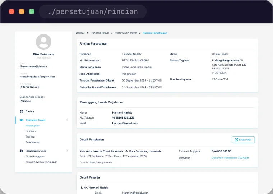273x194 pixels.
Task: Collapse the Manajemen User submenu chevron
Action: [67, 151]
